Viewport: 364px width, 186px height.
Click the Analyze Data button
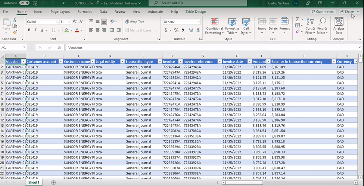(x=339, y=26)
